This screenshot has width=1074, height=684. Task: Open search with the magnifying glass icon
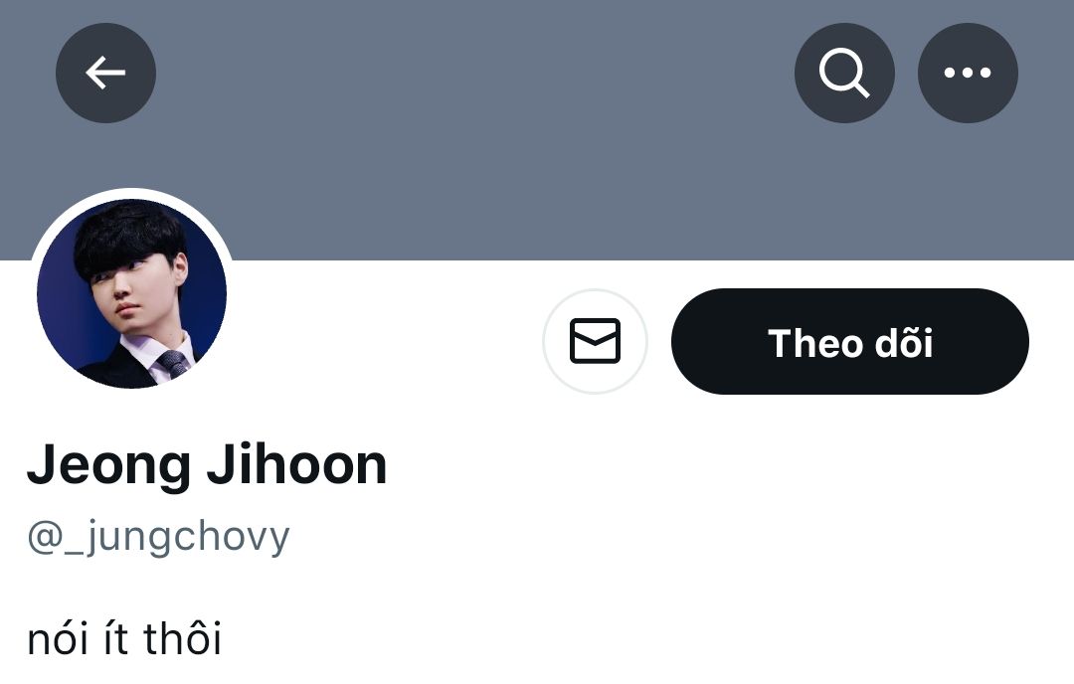tap(844, 73)
